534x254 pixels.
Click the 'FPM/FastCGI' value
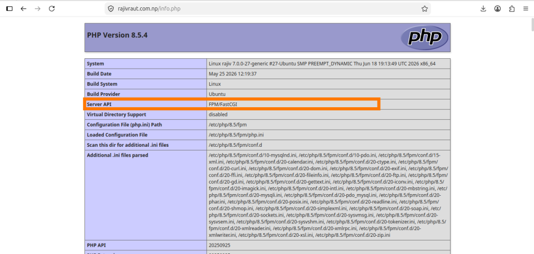click(x=223, y=105)
